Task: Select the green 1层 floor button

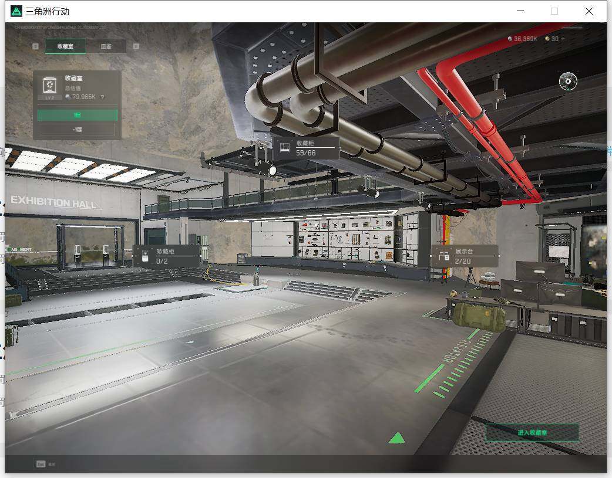Action: click(x=78, y=115)
